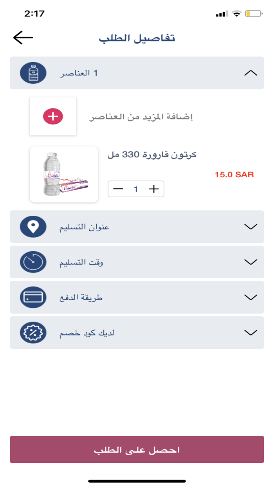The width and height of the screenshot is (274, 487).
Task: Tap the add more items (إضافة المزيد من العناصر) text
Action: coord(141,117)
